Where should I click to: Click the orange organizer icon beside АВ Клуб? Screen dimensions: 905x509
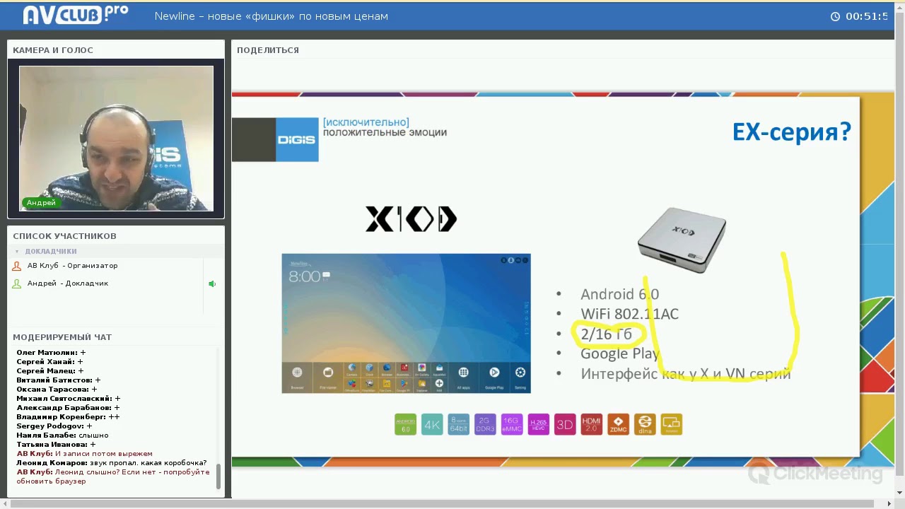(17, 266)
